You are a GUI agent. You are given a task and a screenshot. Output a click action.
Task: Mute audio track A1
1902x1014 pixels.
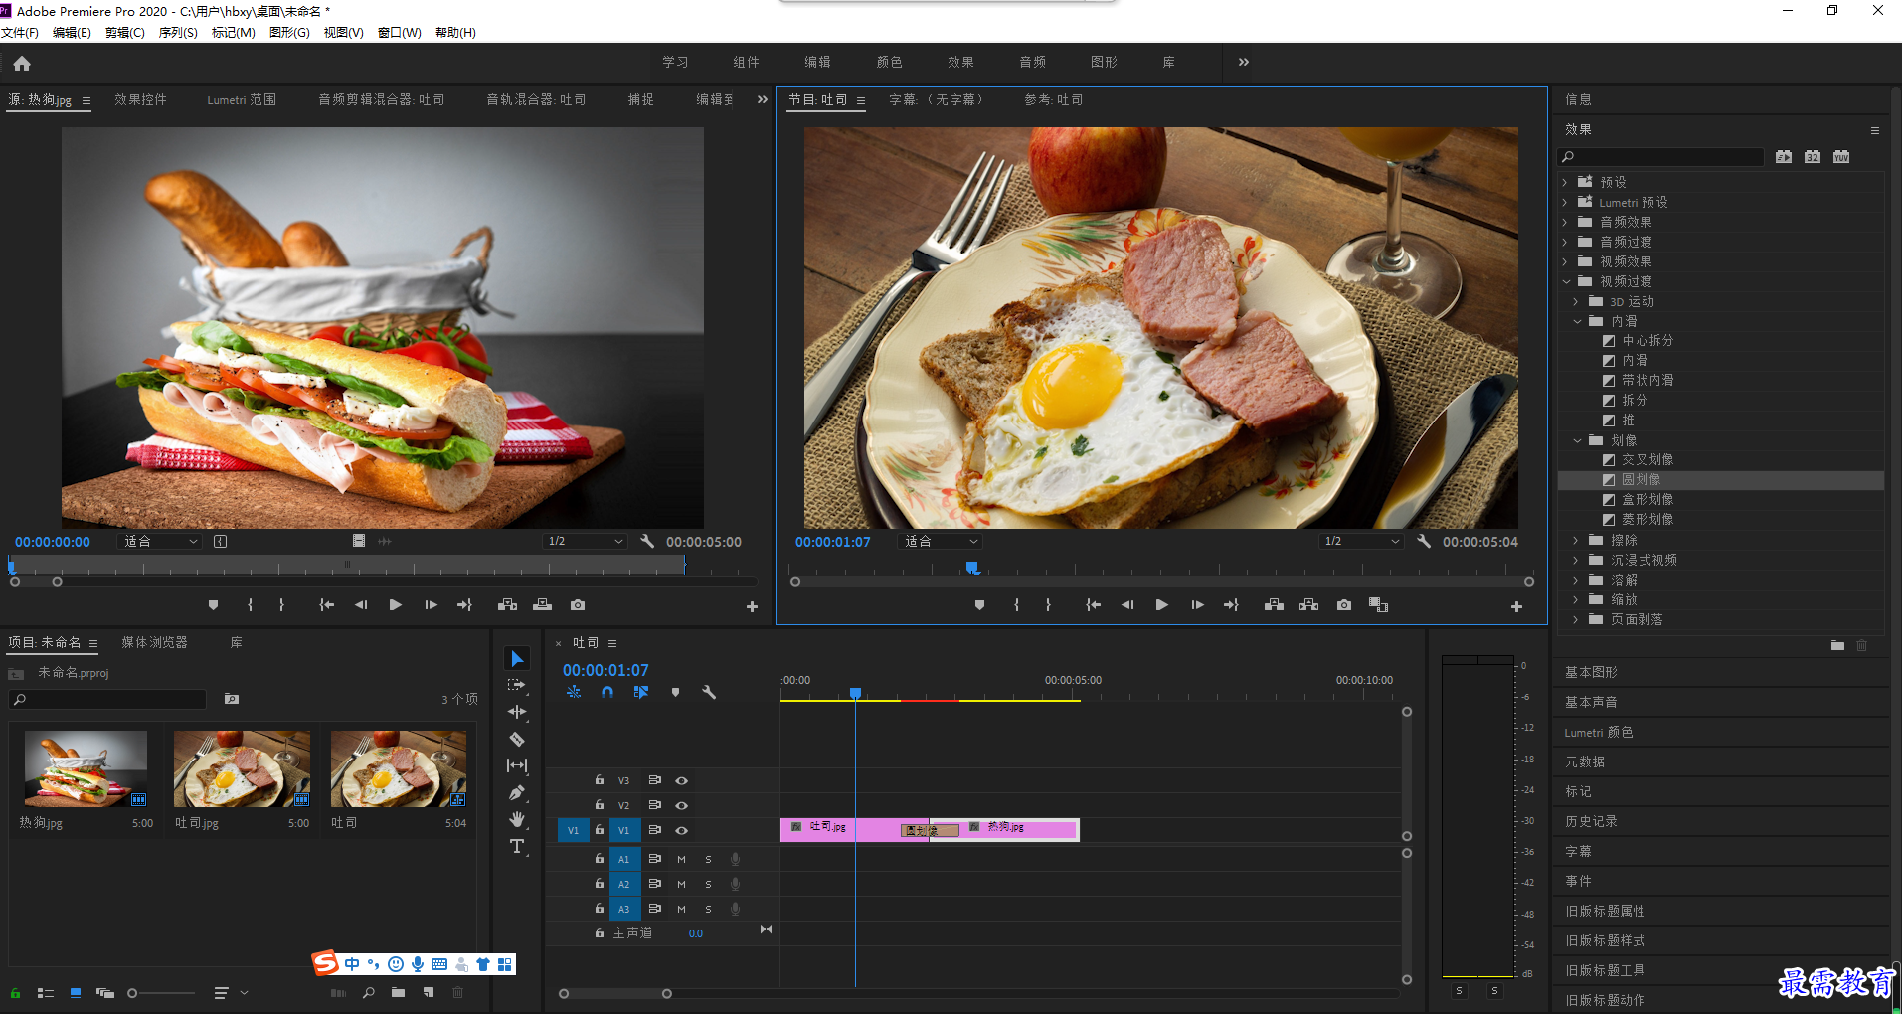tap(681, 859)
